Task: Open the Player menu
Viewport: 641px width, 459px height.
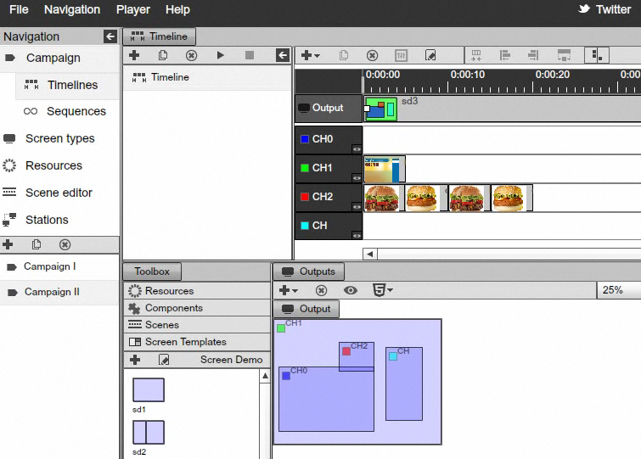Action: pyautogui.click(x=132, y=9)
